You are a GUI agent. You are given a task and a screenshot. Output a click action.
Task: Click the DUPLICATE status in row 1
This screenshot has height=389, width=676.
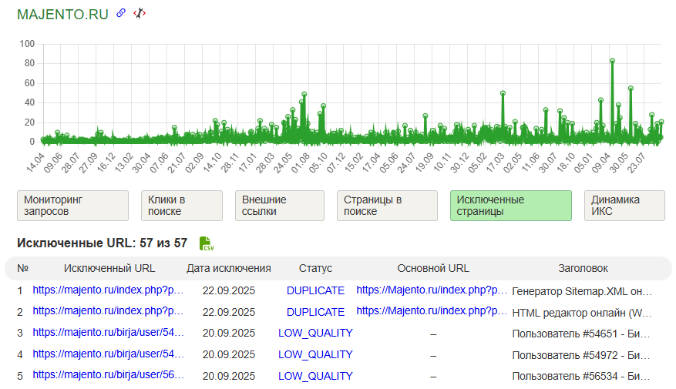coord(315,291)
